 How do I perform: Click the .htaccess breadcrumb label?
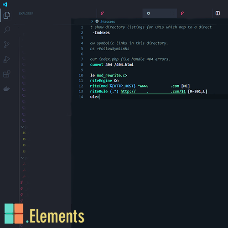[108, 21]
